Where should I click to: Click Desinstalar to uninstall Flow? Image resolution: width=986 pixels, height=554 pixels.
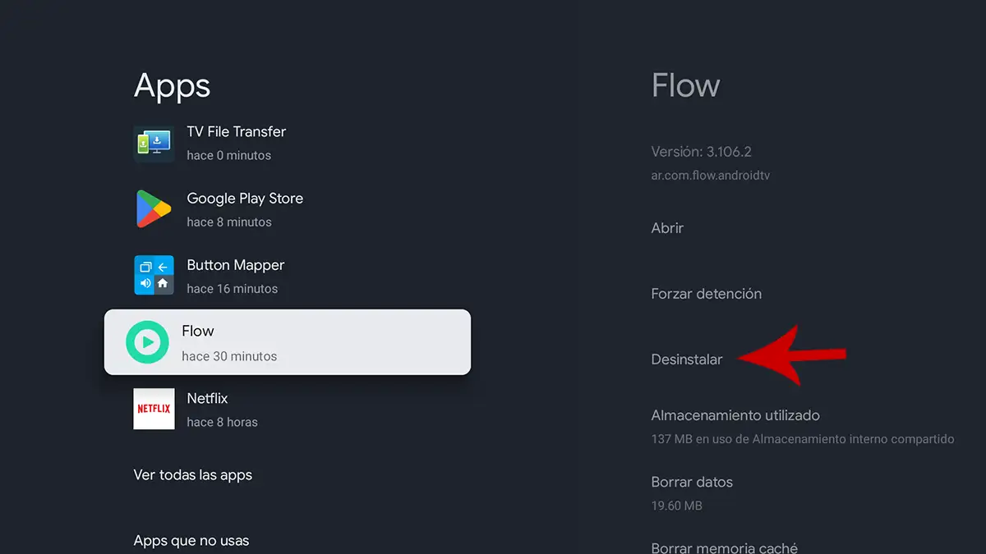(687, 359)
